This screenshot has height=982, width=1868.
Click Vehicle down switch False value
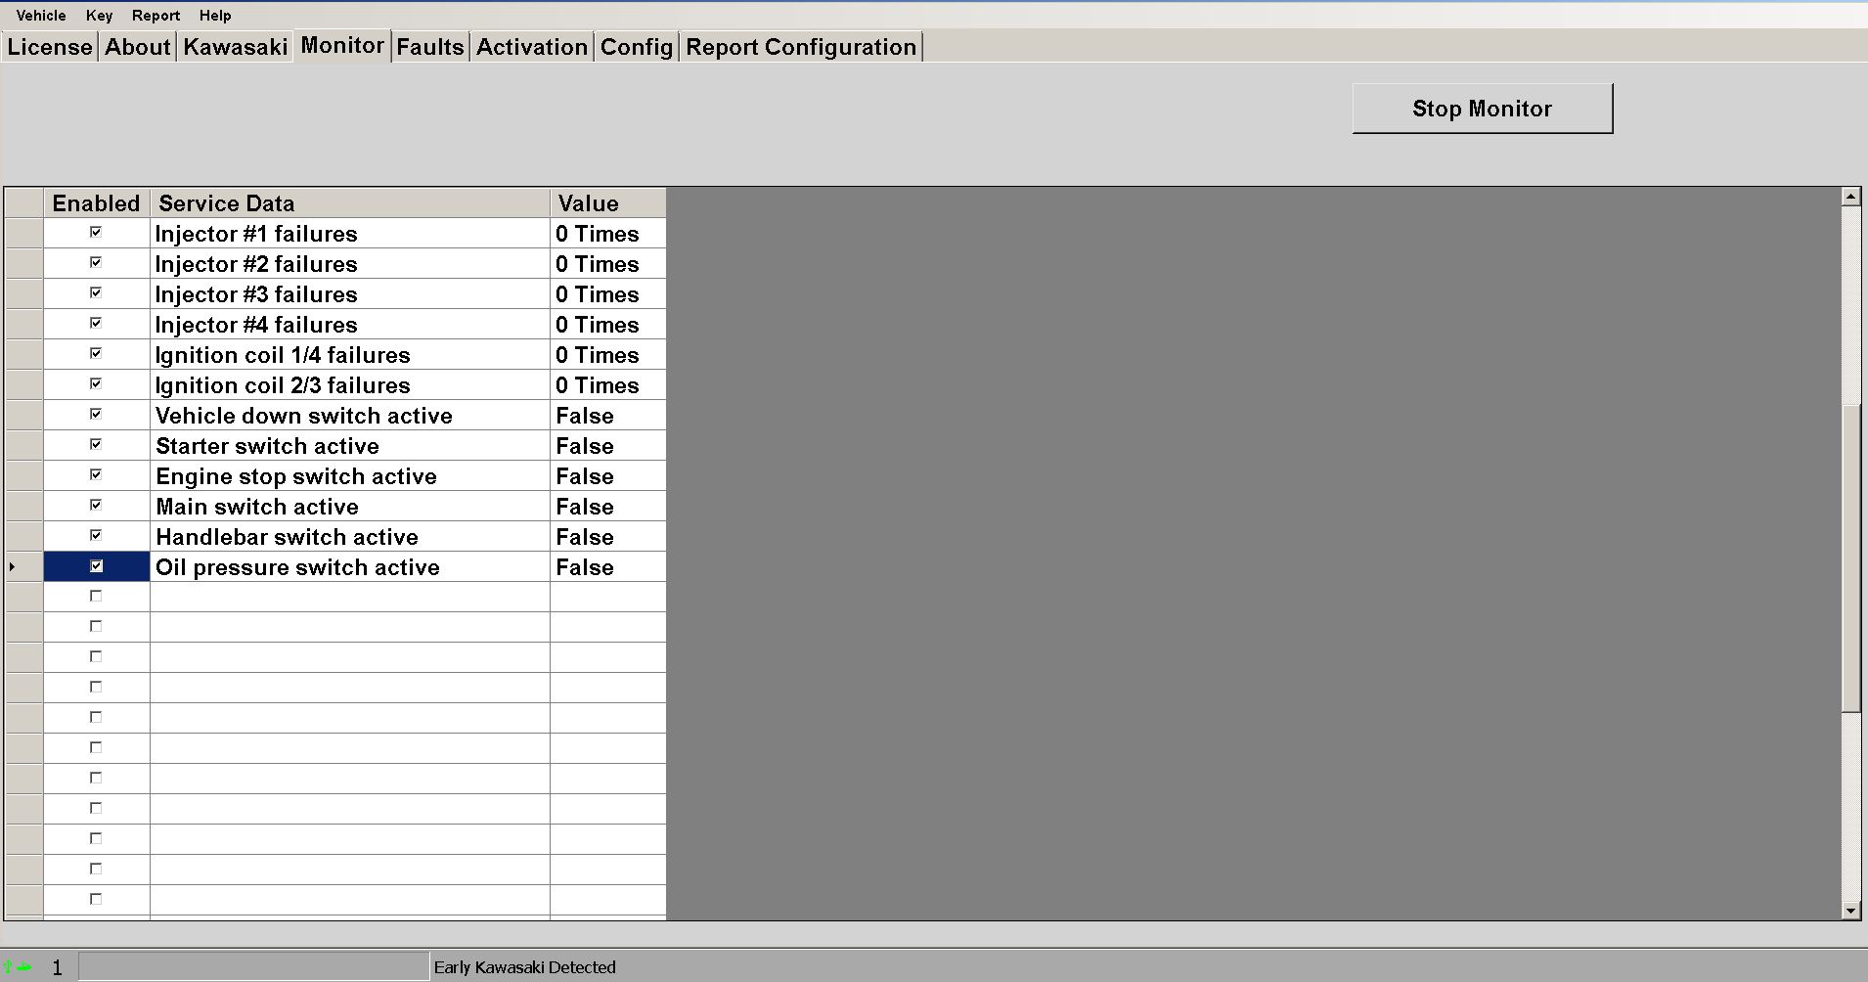pos(607,415)
